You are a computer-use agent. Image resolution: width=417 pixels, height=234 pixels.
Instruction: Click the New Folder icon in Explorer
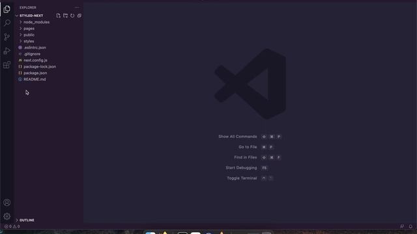pos(65,16)
